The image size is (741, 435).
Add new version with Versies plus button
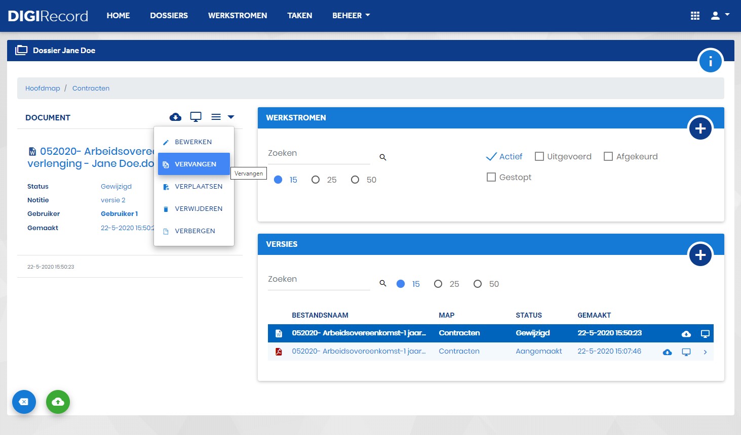(x=700, y=255)
